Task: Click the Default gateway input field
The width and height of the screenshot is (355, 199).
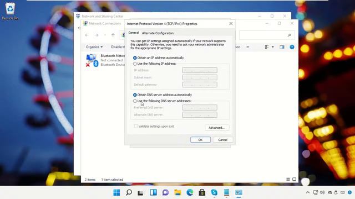Action: [x=200, y=85]
